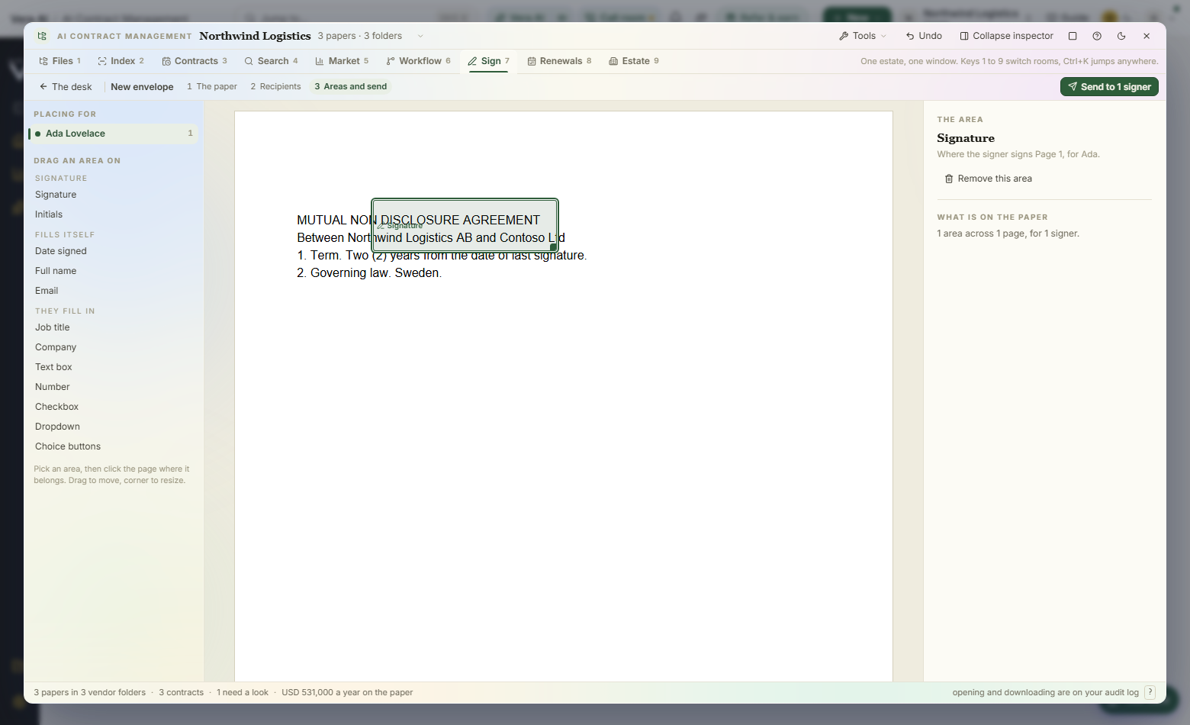Jump to step 2 Recipients

click(x=275, y=87)
